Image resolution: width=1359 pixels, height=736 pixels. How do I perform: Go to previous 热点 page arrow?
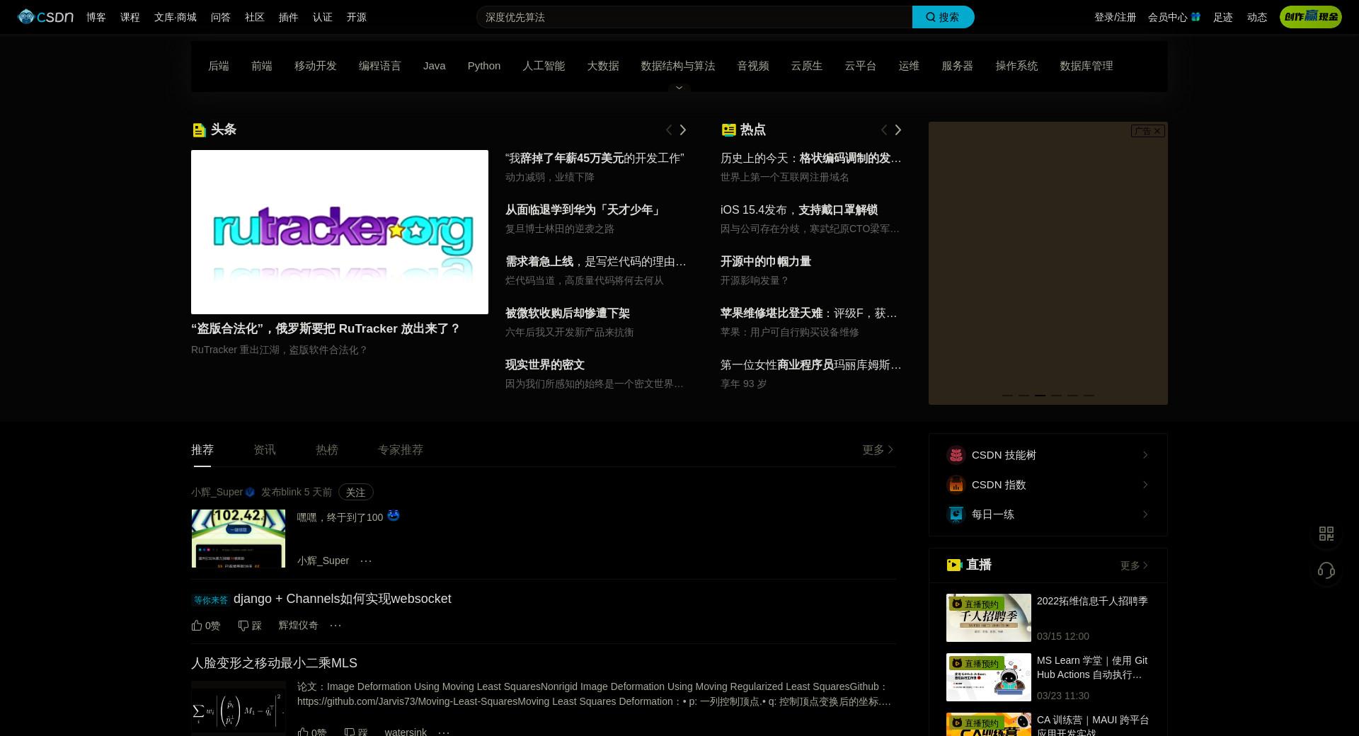pos(884,130)
